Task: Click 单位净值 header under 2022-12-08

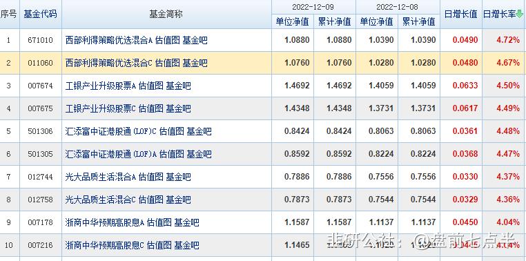Action: [x=376, y=22]
